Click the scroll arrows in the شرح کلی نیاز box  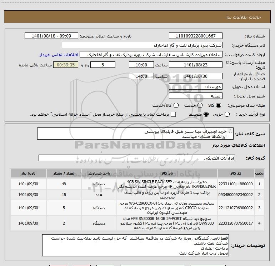[230, 131]
